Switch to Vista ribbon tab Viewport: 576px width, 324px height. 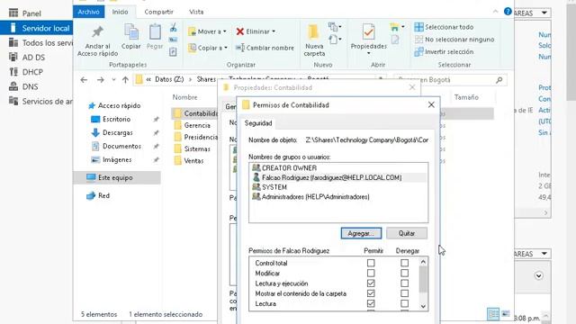click(196, 12)
